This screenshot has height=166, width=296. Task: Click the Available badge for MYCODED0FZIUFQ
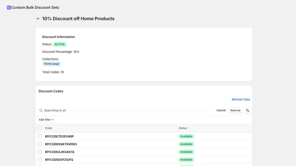186,160
